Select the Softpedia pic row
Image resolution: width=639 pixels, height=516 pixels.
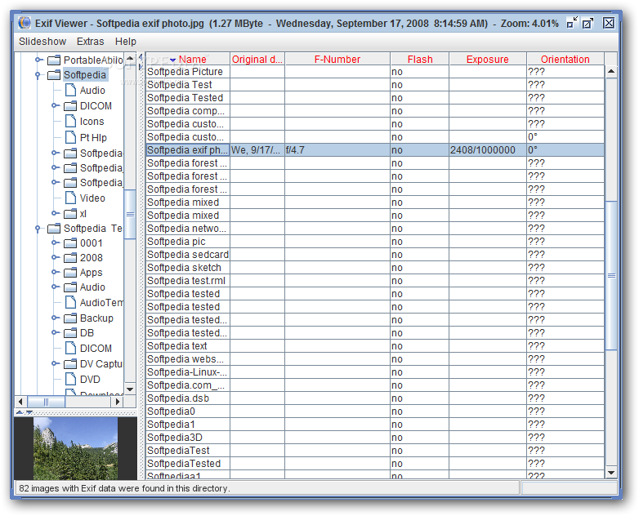click(375, 242)
